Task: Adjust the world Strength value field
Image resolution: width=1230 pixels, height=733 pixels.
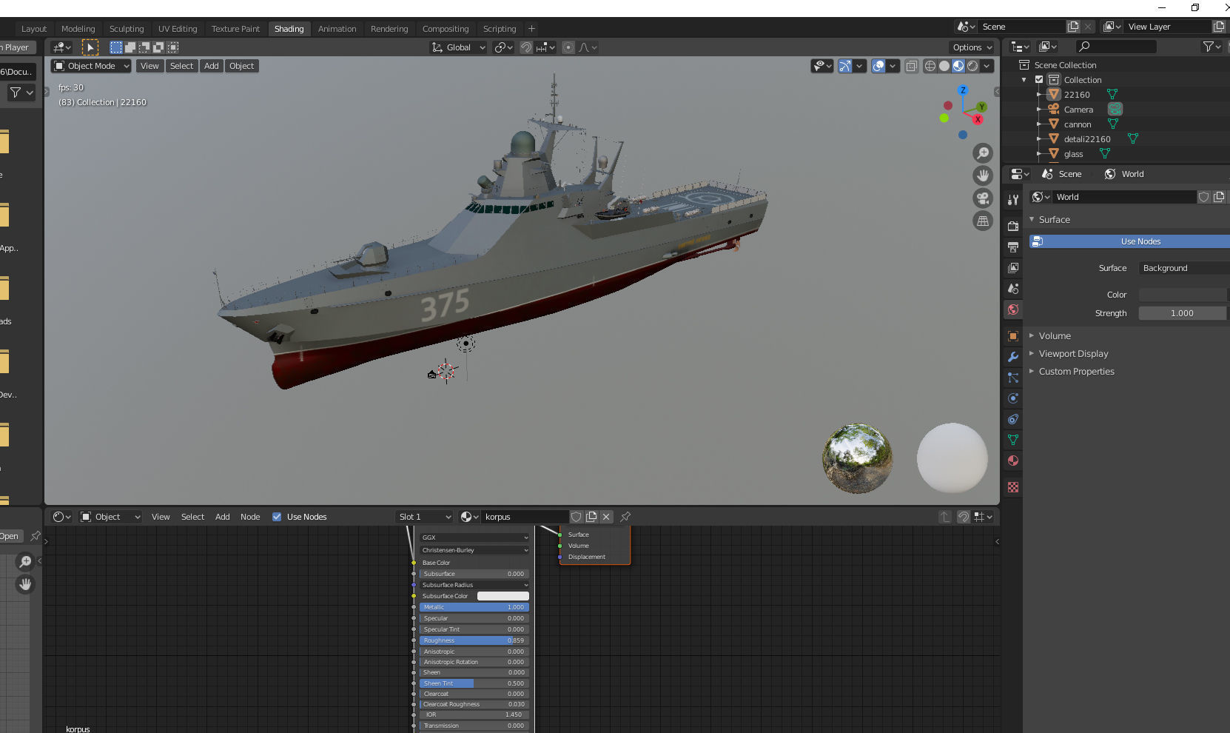Action: point(1183,313)
